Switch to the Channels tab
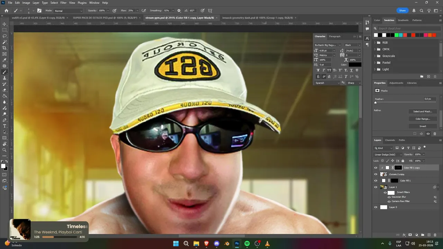 pyautogui.click(x=390, y=140)
